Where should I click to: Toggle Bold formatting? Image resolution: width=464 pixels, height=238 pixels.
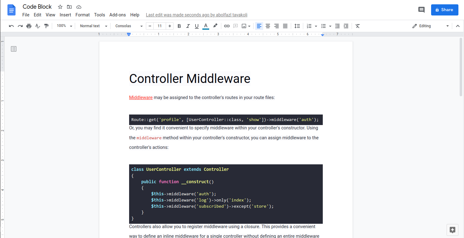coord(179,26)
